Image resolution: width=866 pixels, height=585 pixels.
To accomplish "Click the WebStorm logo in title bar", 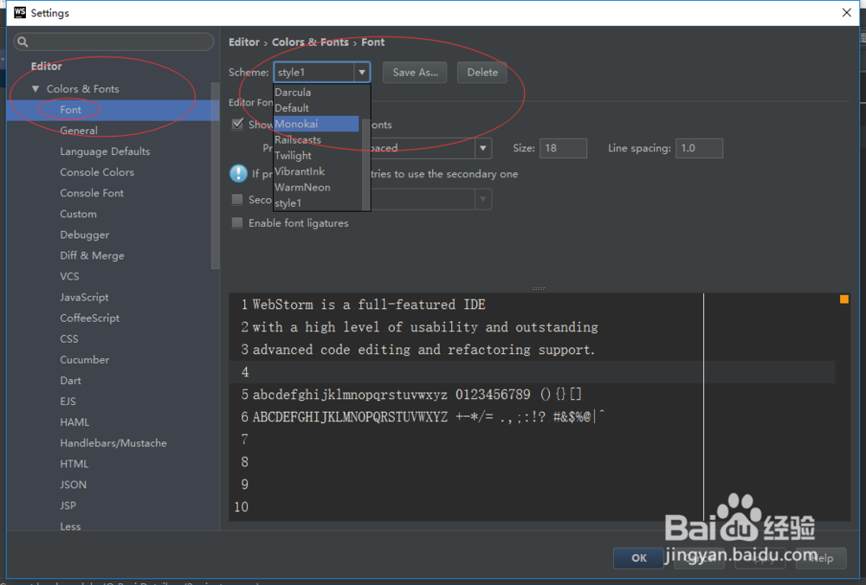I will pyautogui.click(x=20, y=12).
